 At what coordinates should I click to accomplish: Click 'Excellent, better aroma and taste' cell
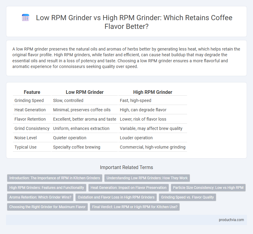click(x=85, y=119)
